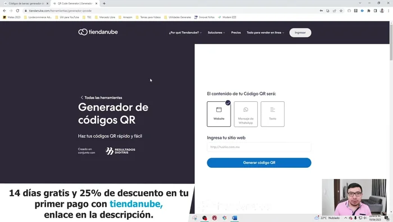The width and height of the screenshot is (393, 222).
Task: Open the Precios page link
Action: pyautogui.click(x=236, y=33)
